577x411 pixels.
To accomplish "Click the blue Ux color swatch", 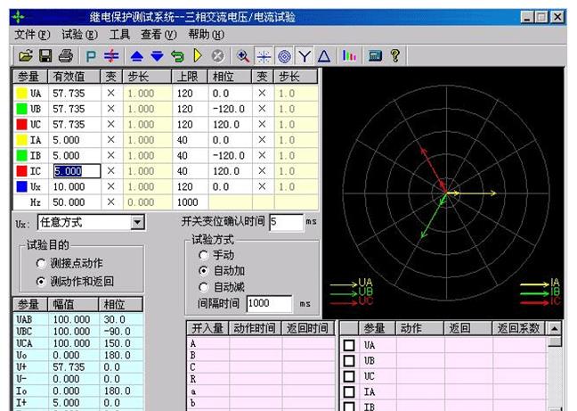I will pos(21,186).
